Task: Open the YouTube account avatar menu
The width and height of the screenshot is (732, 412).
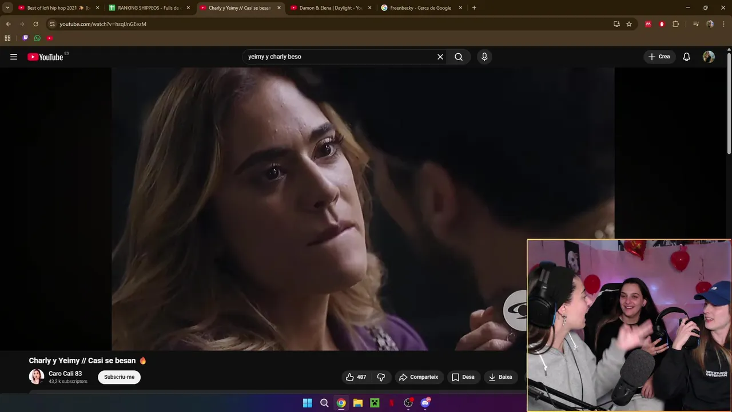Action: (x=709, y=57)
